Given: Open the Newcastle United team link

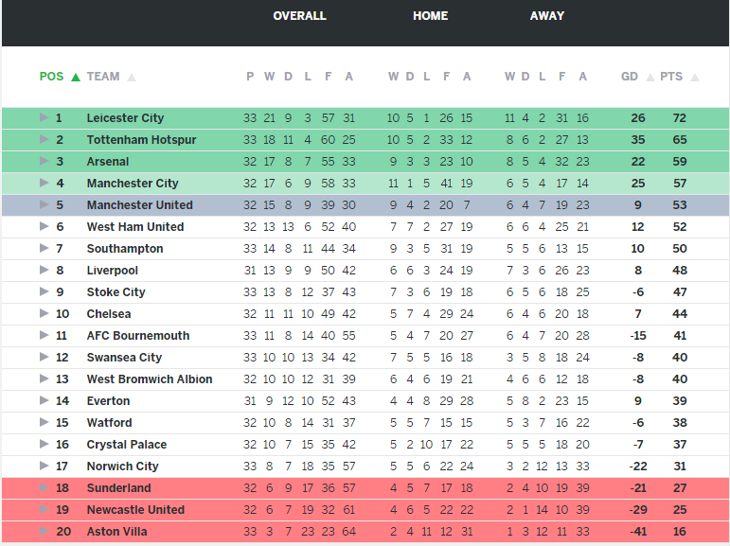Looking at the screenshot, I should click(x=135, y=510).
